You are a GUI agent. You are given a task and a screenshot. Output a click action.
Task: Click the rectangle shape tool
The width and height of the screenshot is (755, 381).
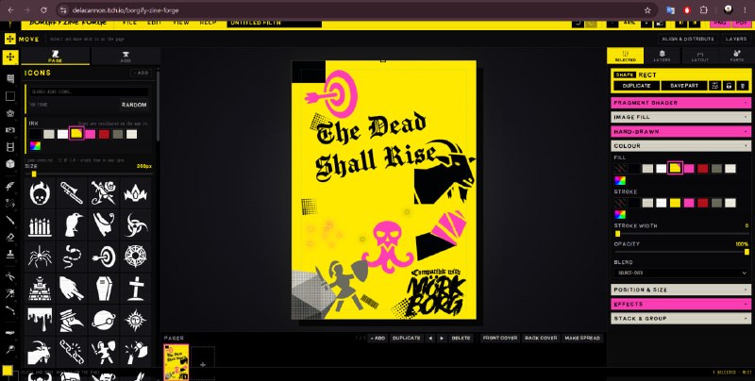[x=9, y=96]
